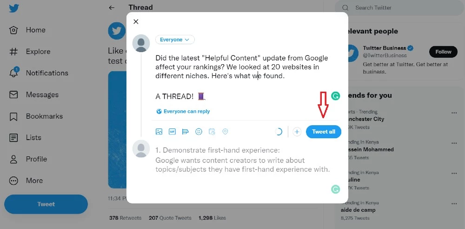This screenshot has width=465, height=229.
Task: Follow the Twitter Business account
Action: [x=443, y=52]
